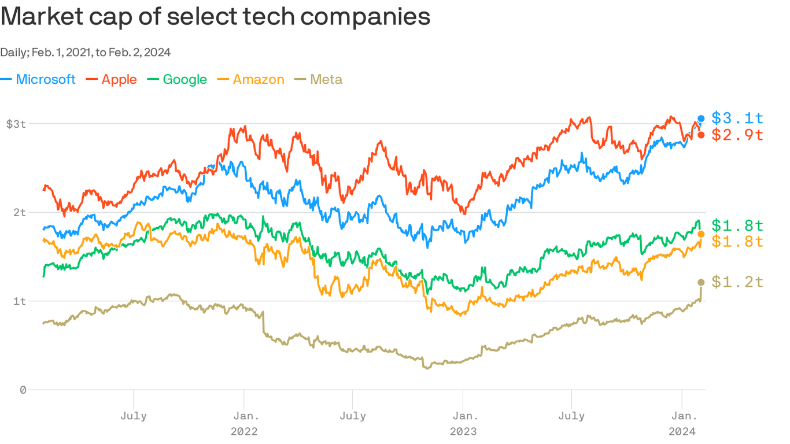The width and height of the screenshot is (790, 444).
Task: Click the orange Amazon endpoint dot
Action: (x=701, y=234)
